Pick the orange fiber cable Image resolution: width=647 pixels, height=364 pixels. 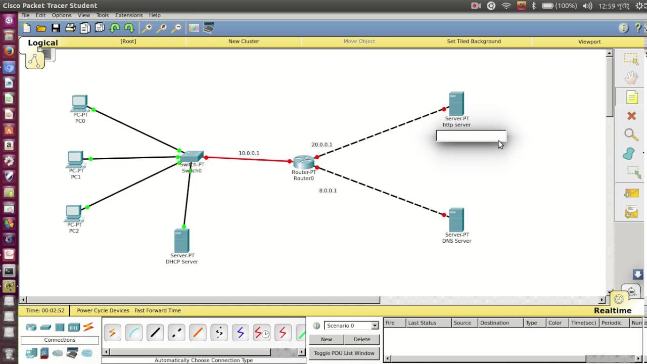tap(198, 333)
